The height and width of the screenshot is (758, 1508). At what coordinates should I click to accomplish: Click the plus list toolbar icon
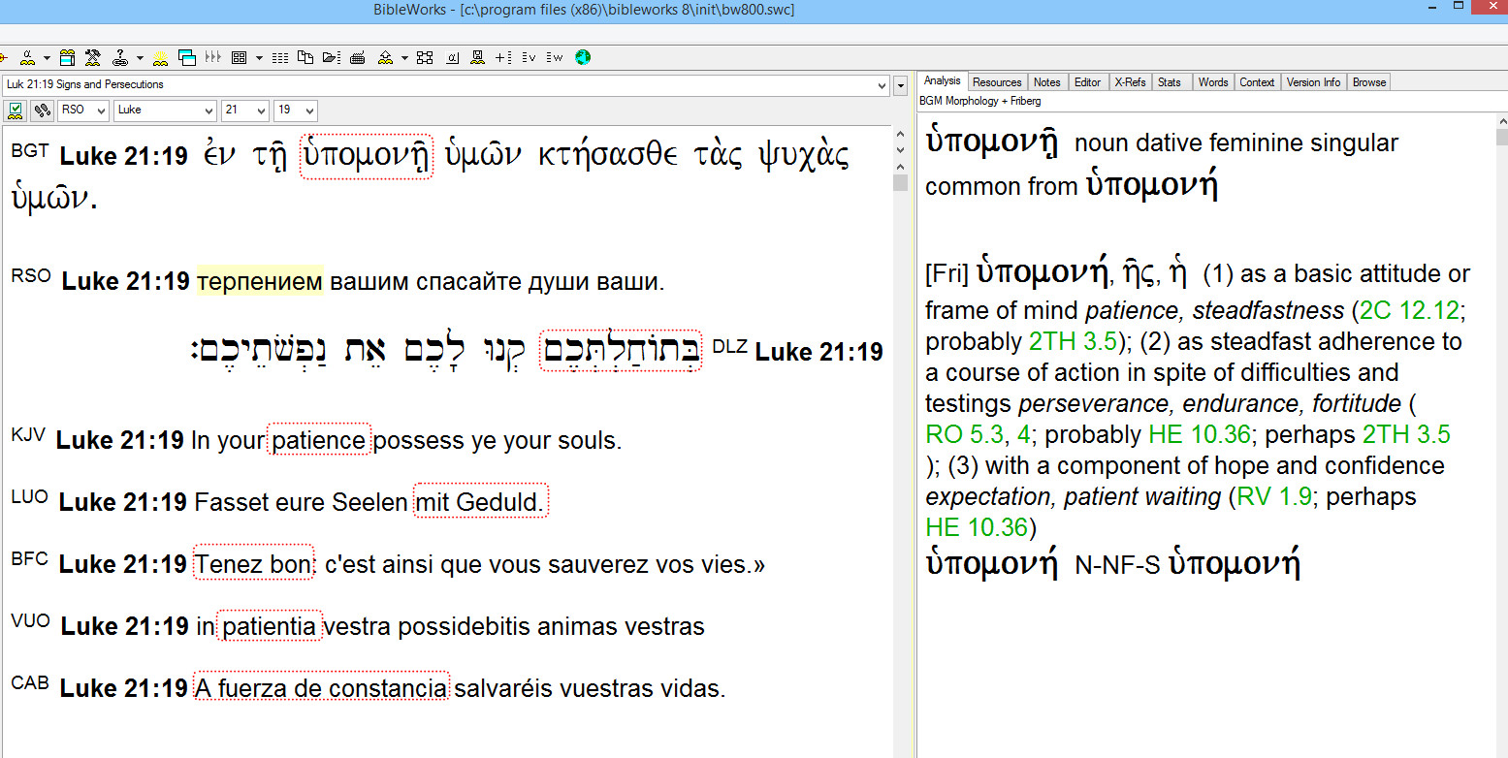click(x=503, y=57)
